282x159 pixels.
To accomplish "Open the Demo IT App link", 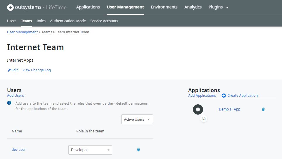I will tap(229, 109).
